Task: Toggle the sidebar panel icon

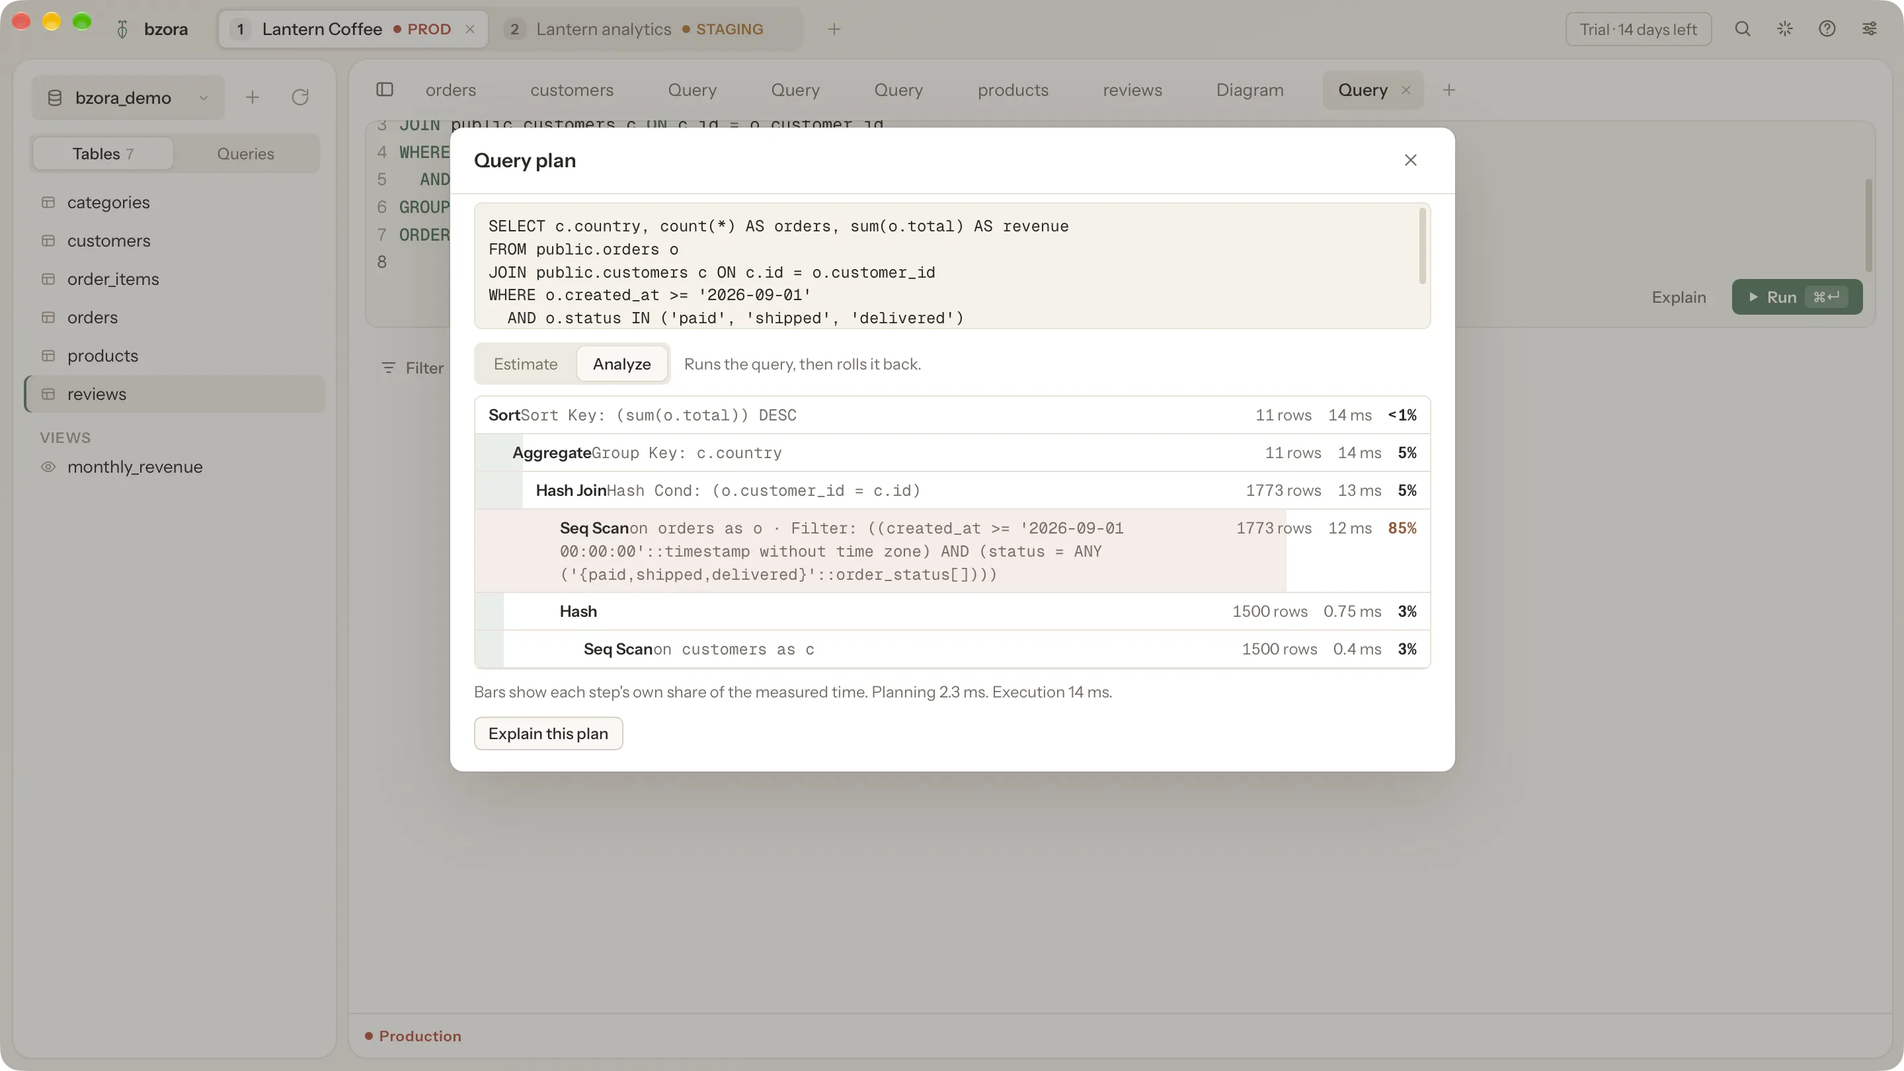Action: [x=384, y=90]
